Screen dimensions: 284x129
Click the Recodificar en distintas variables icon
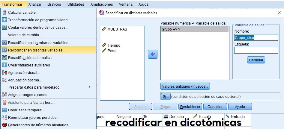point(4,50)
